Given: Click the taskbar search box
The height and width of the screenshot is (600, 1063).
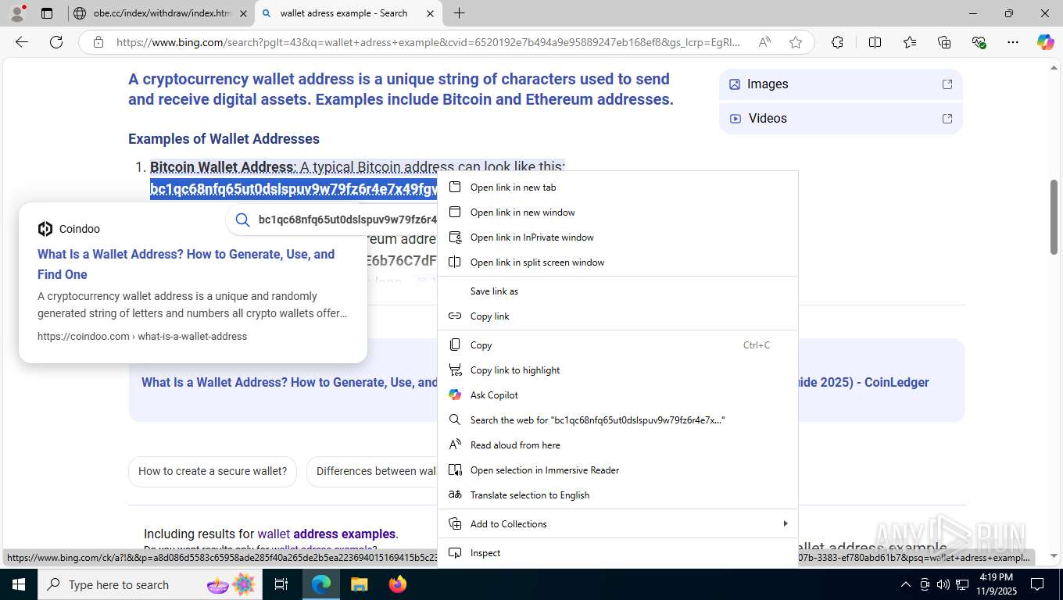Looking at the screenshot, I should pyautogui.click(x=149, y=584).
